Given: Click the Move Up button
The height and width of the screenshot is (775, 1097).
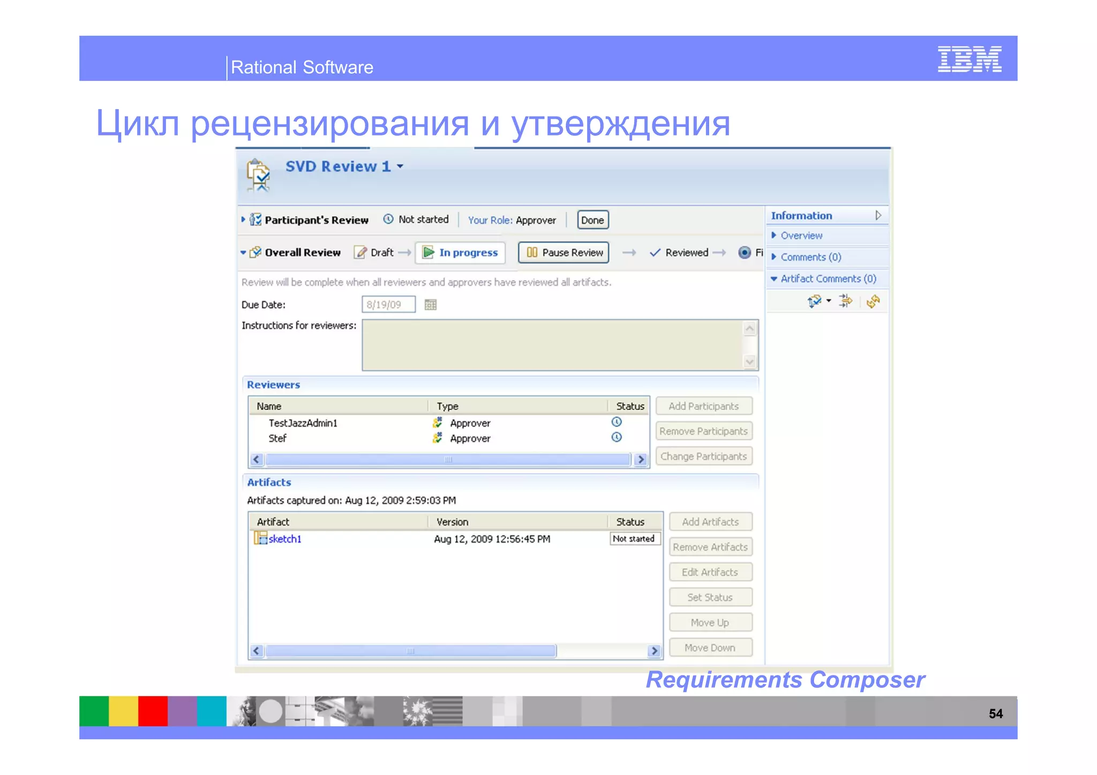Looking at the screenshot, I should point(711,622).
